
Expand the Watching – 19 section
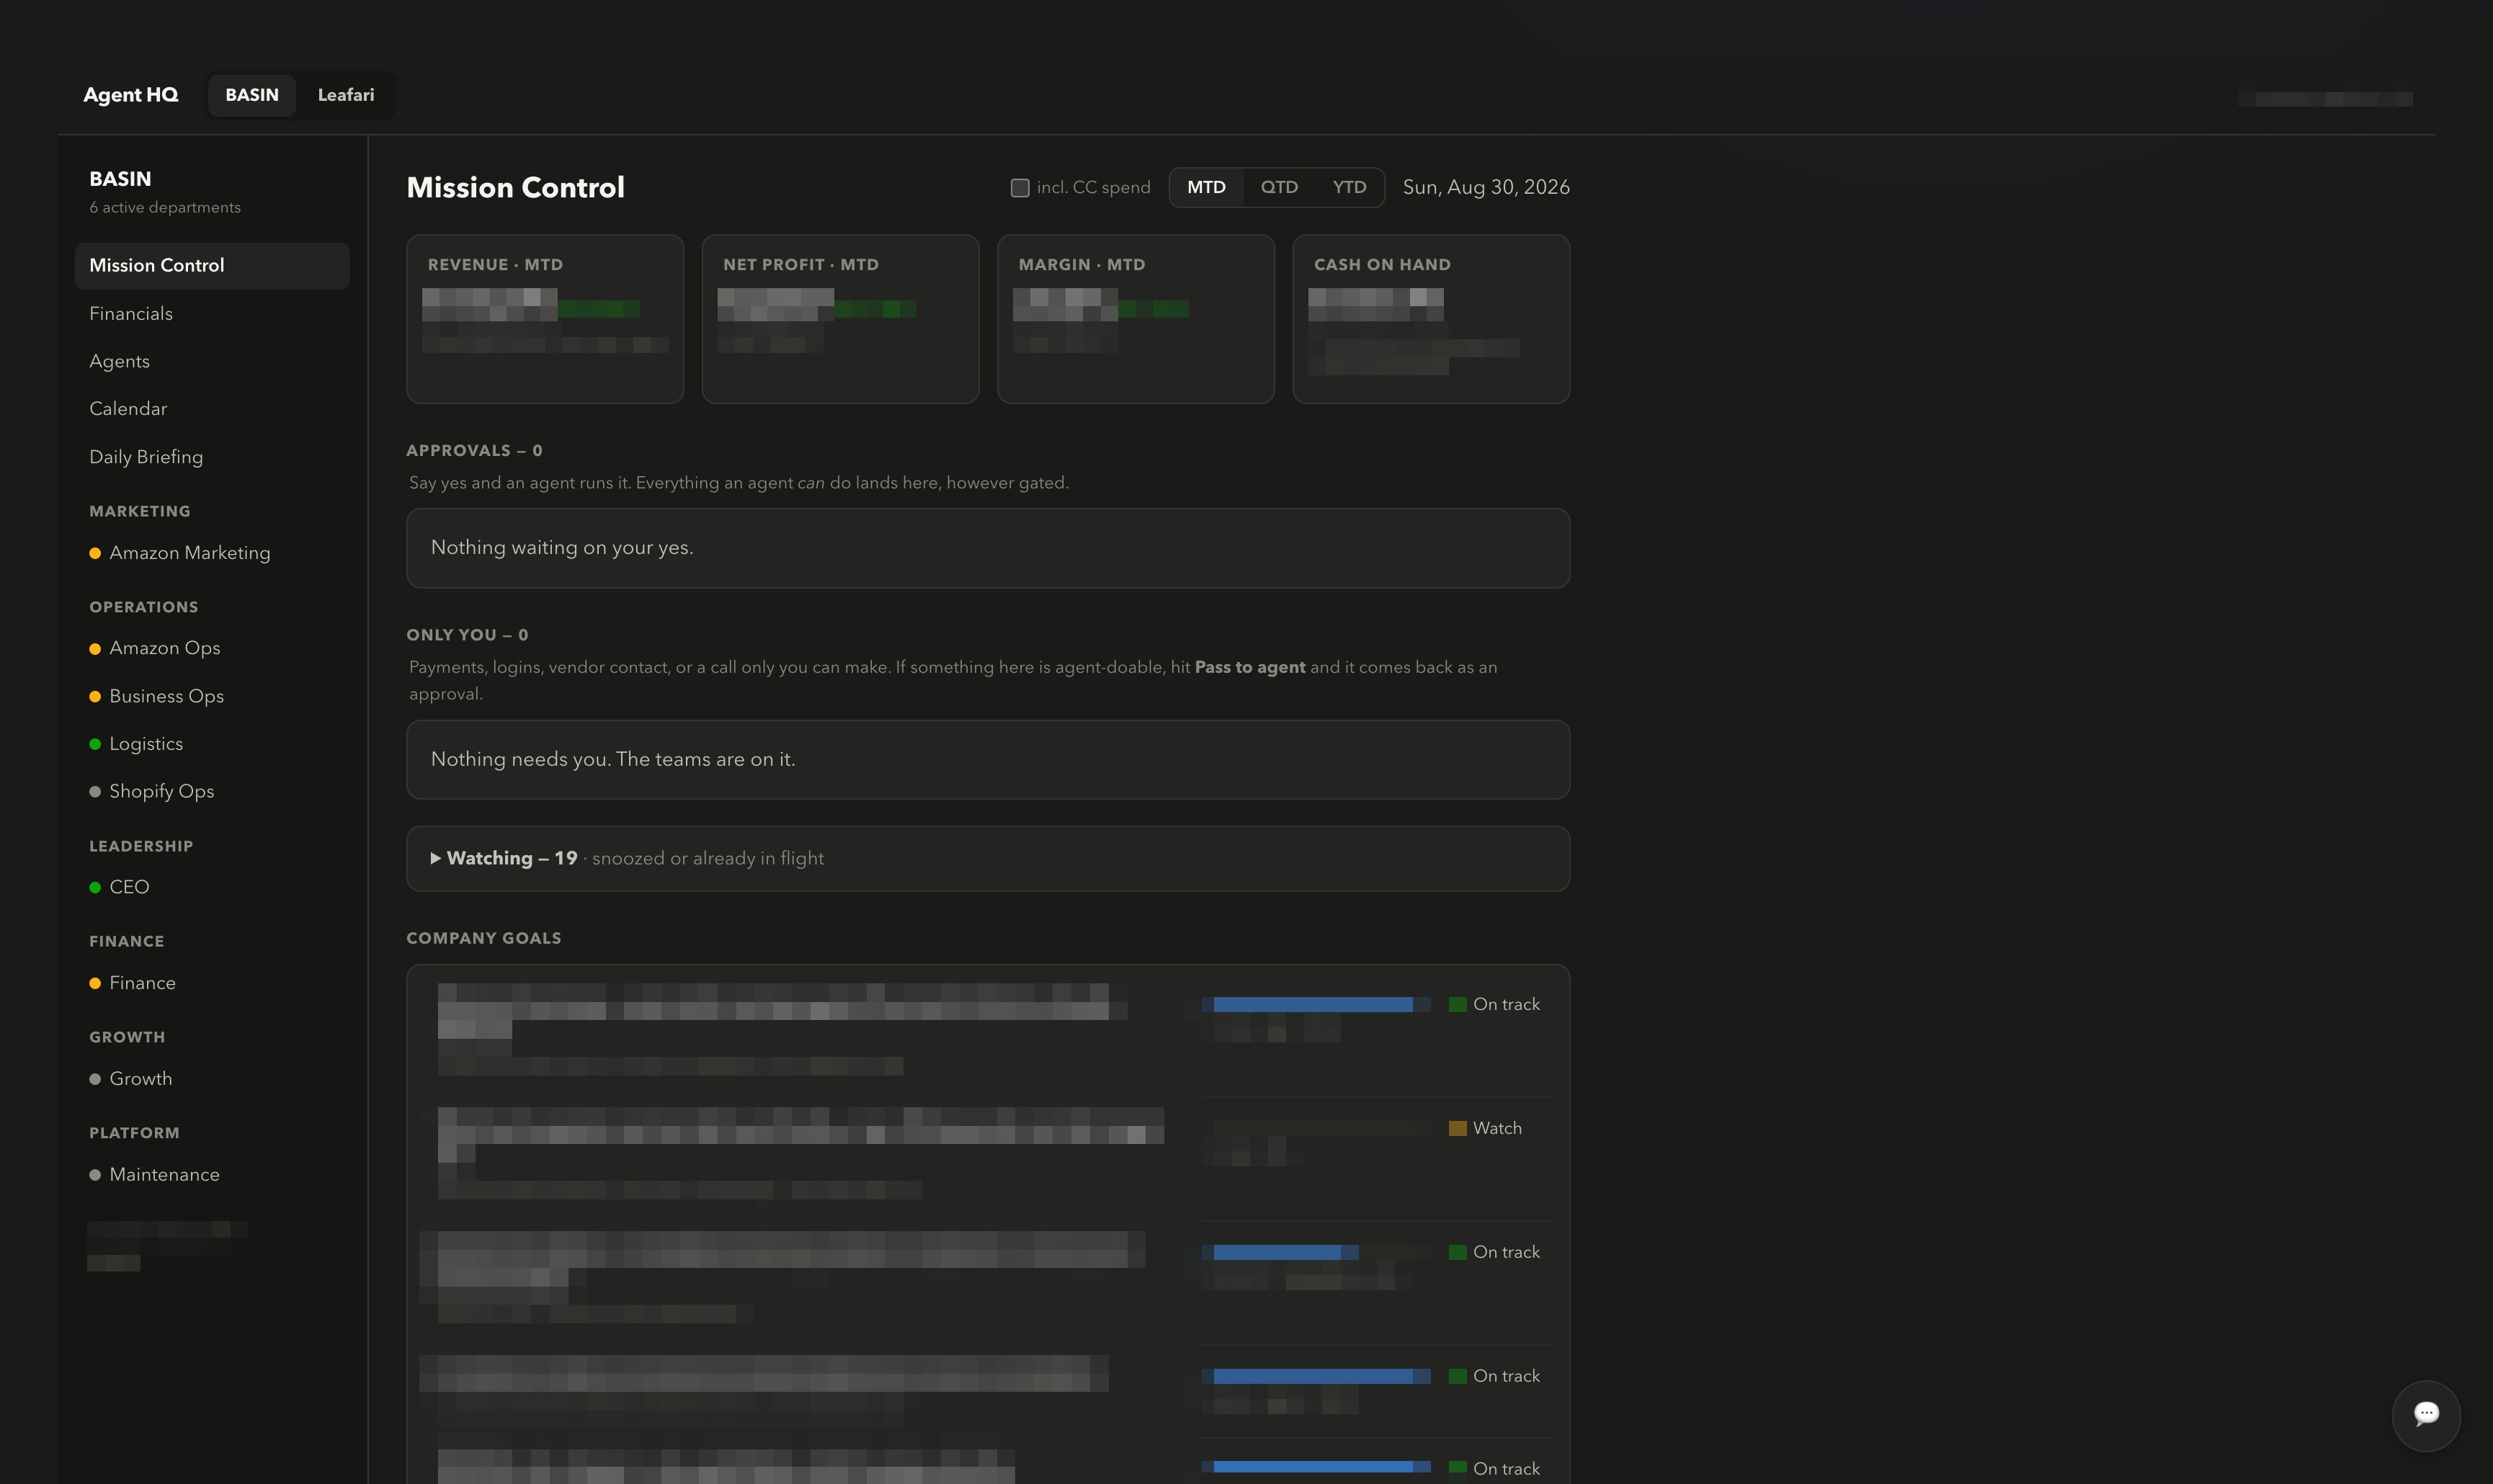click(987, 858)
